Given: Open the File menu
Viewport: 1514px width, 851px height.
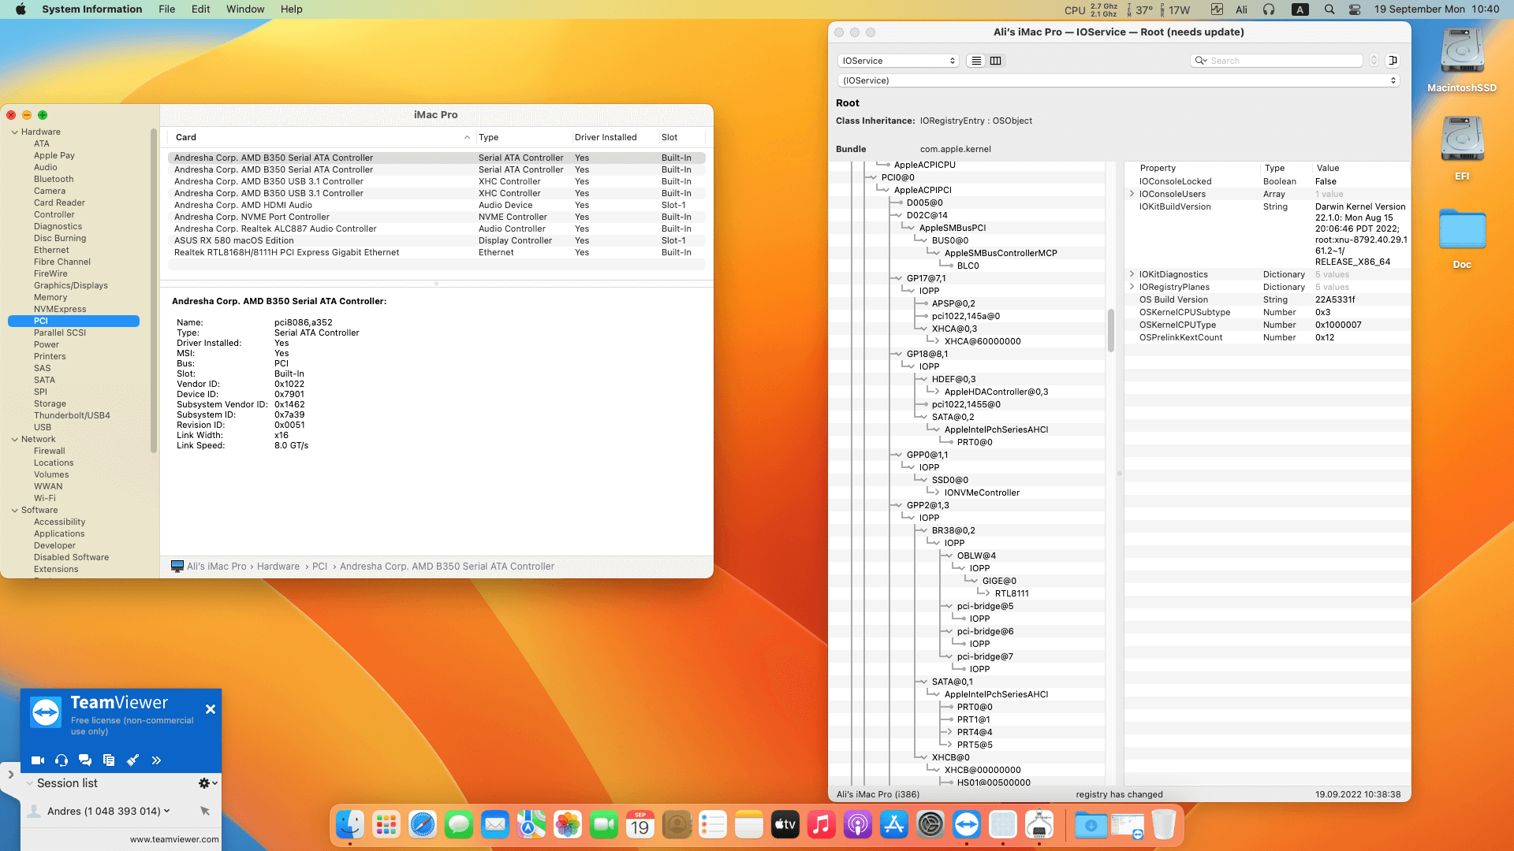Looking at the screenshot, I should pos(166,9).
